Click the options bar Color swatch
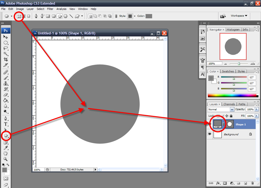The width and height of the screenshot is (261, 188). pyautogui.click(x=149, y=16)
